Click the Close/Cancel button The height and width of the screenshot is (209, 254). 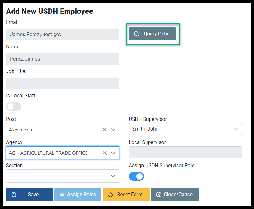(x=175, y=194)
